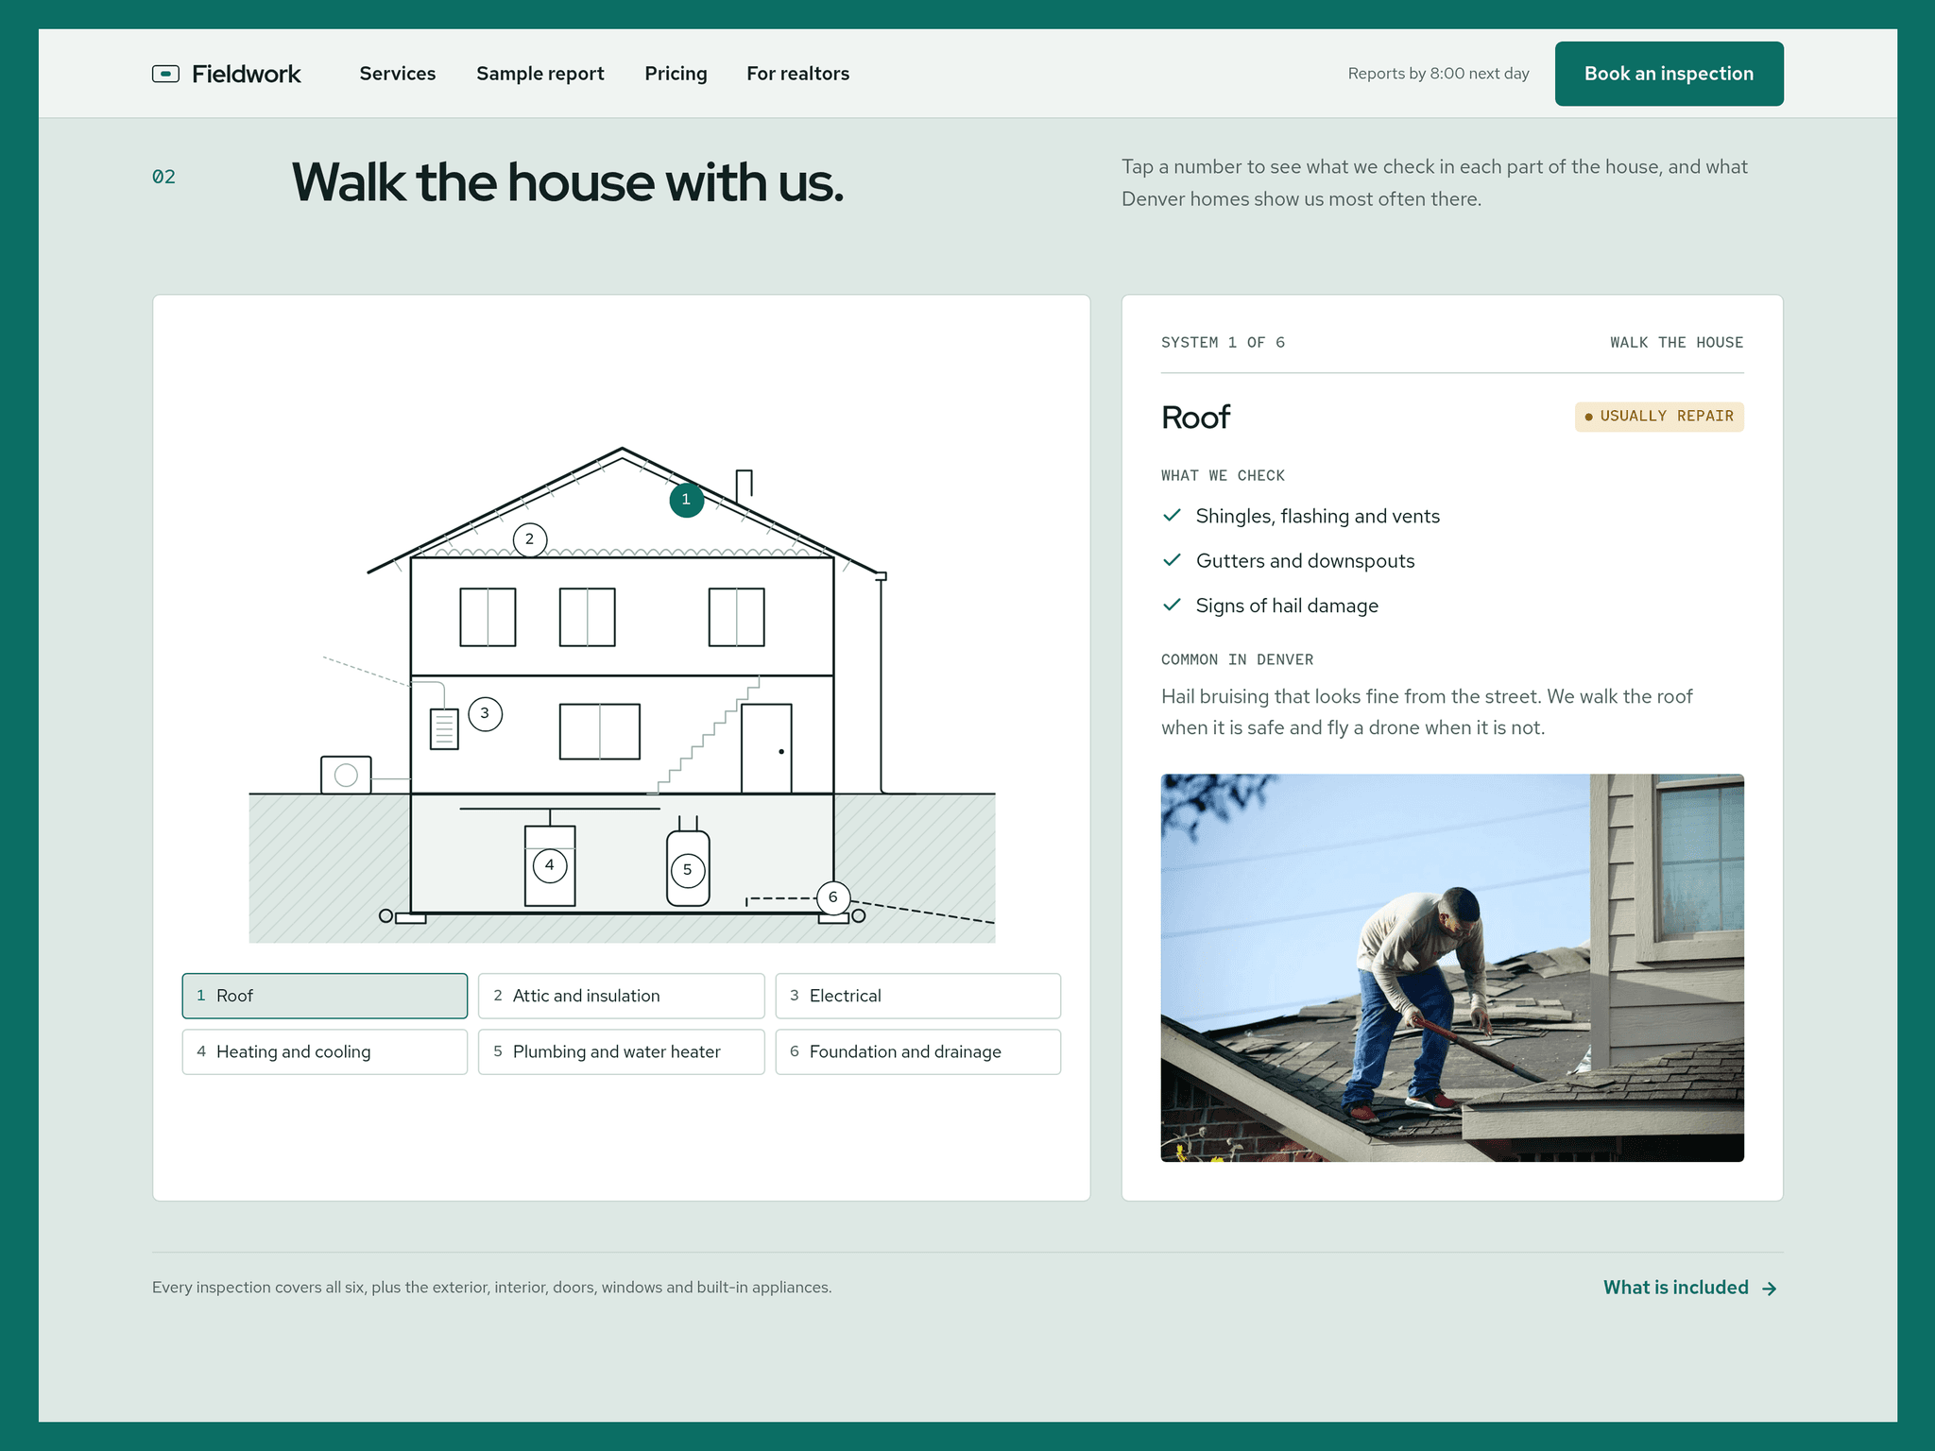
Task: Click the Gutters and downspouts item
Action: 1288,560
